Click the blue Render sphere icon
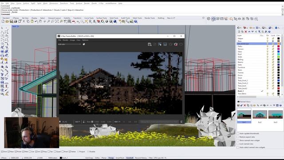284x160 pixels. [115, 21]
